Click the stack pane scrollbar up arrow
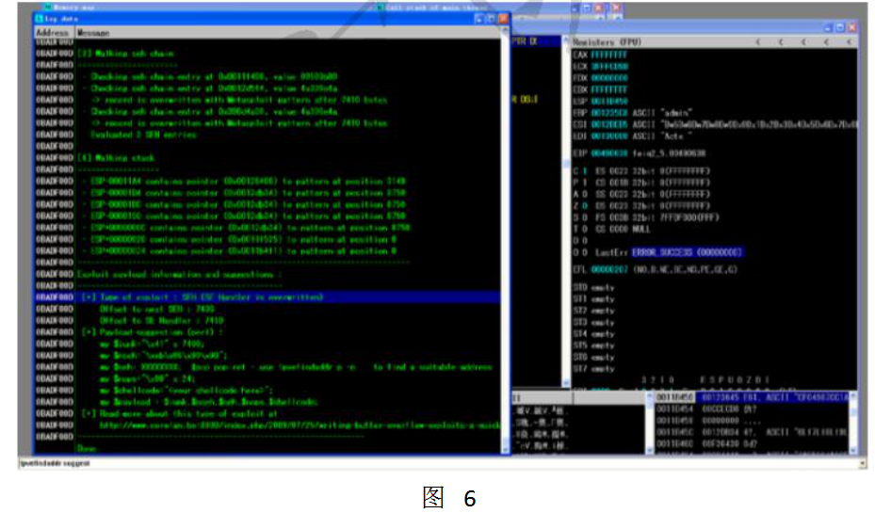875x513 pixels. [852, 396]
